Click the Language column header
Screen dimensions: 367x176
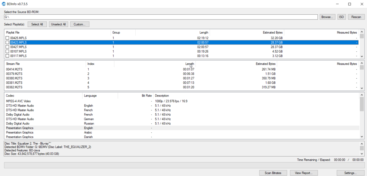tap(100, 96)
